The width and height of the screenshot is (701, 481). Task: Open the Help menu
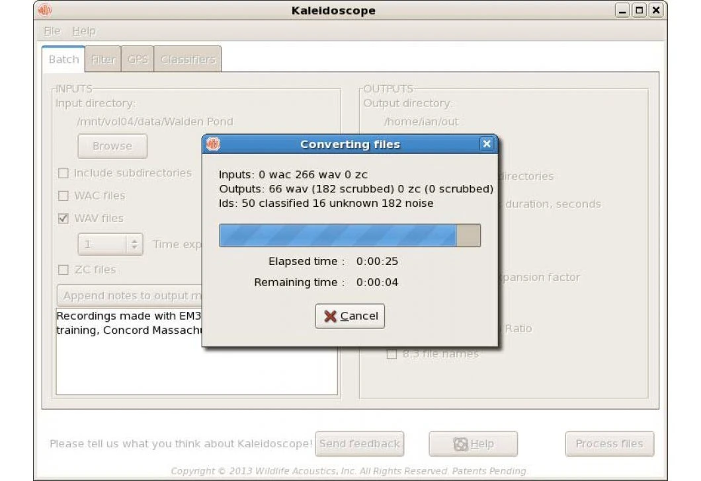pos(84,30)
